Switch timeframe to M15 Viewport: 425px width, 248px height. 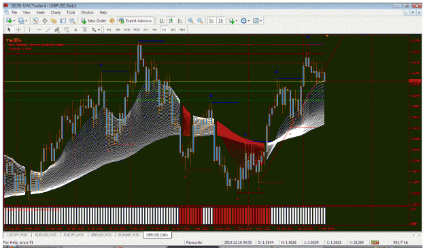click(127, 29)
